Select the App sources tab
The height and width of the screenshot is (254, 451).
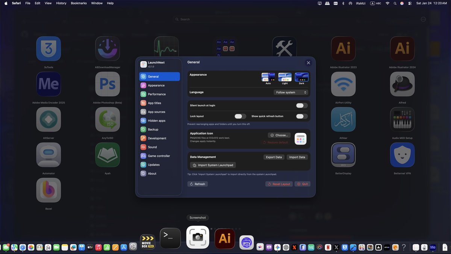click(160, 112)
